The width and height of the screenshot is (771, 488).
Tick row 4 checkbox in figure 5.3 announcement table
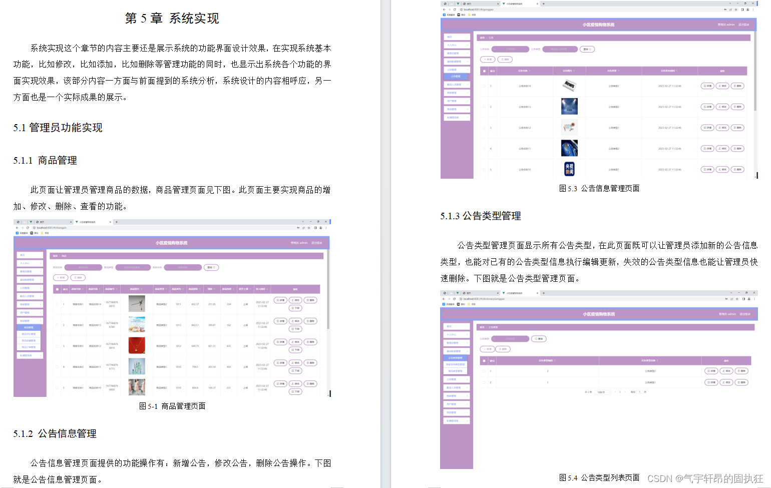coord(484,149)
